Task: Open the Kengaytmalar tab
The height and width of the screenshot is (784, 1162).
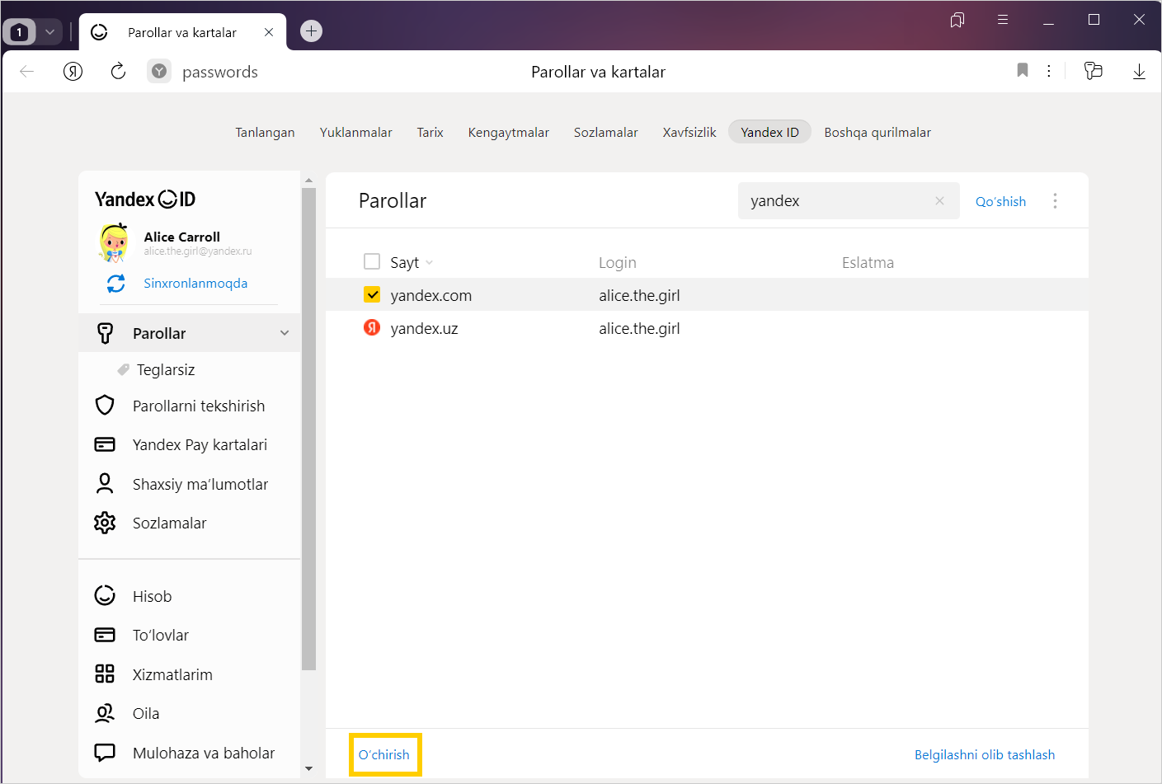Action: pos(508,132)
